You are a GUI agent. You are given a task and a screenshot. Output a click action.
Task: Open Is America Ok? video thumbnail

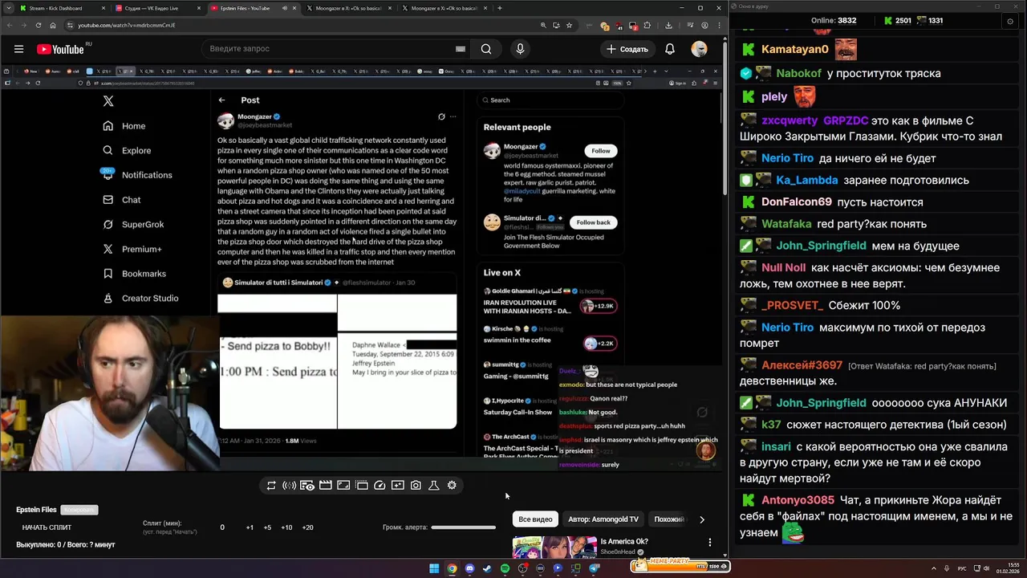(554, 547)
